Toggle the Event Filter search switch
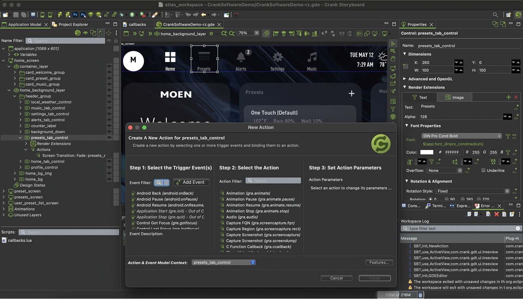 tap(161, 183)
